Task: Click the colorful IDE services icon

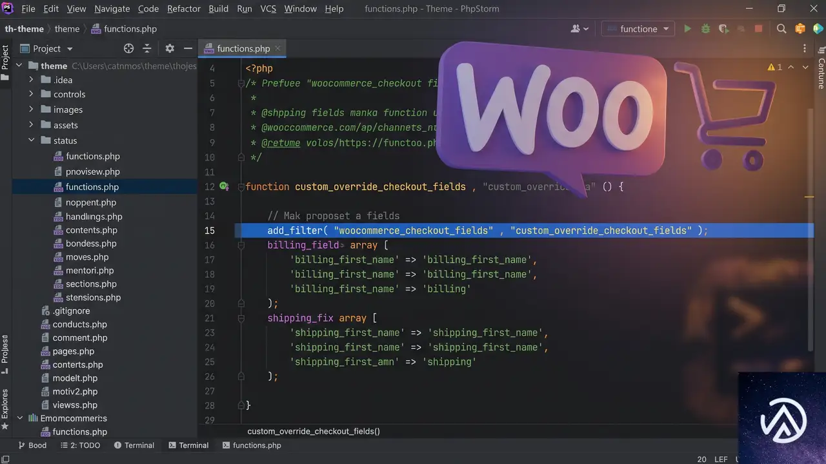Action: (818, 29)
